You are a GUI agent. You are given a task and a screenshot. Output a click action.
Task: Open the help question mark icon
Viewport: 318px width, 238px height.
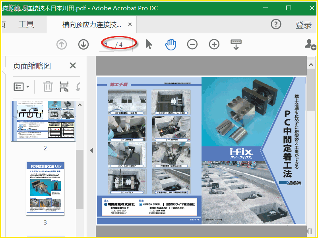coord(276,24)
